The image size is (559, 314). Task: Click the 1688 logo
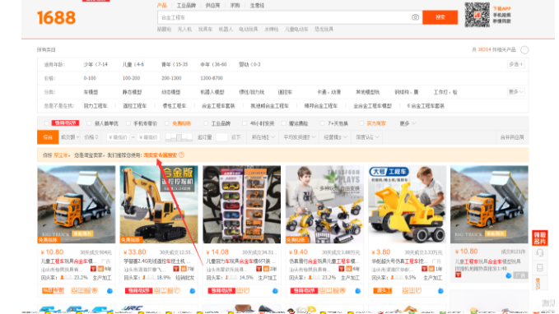(x=56, y=17)
